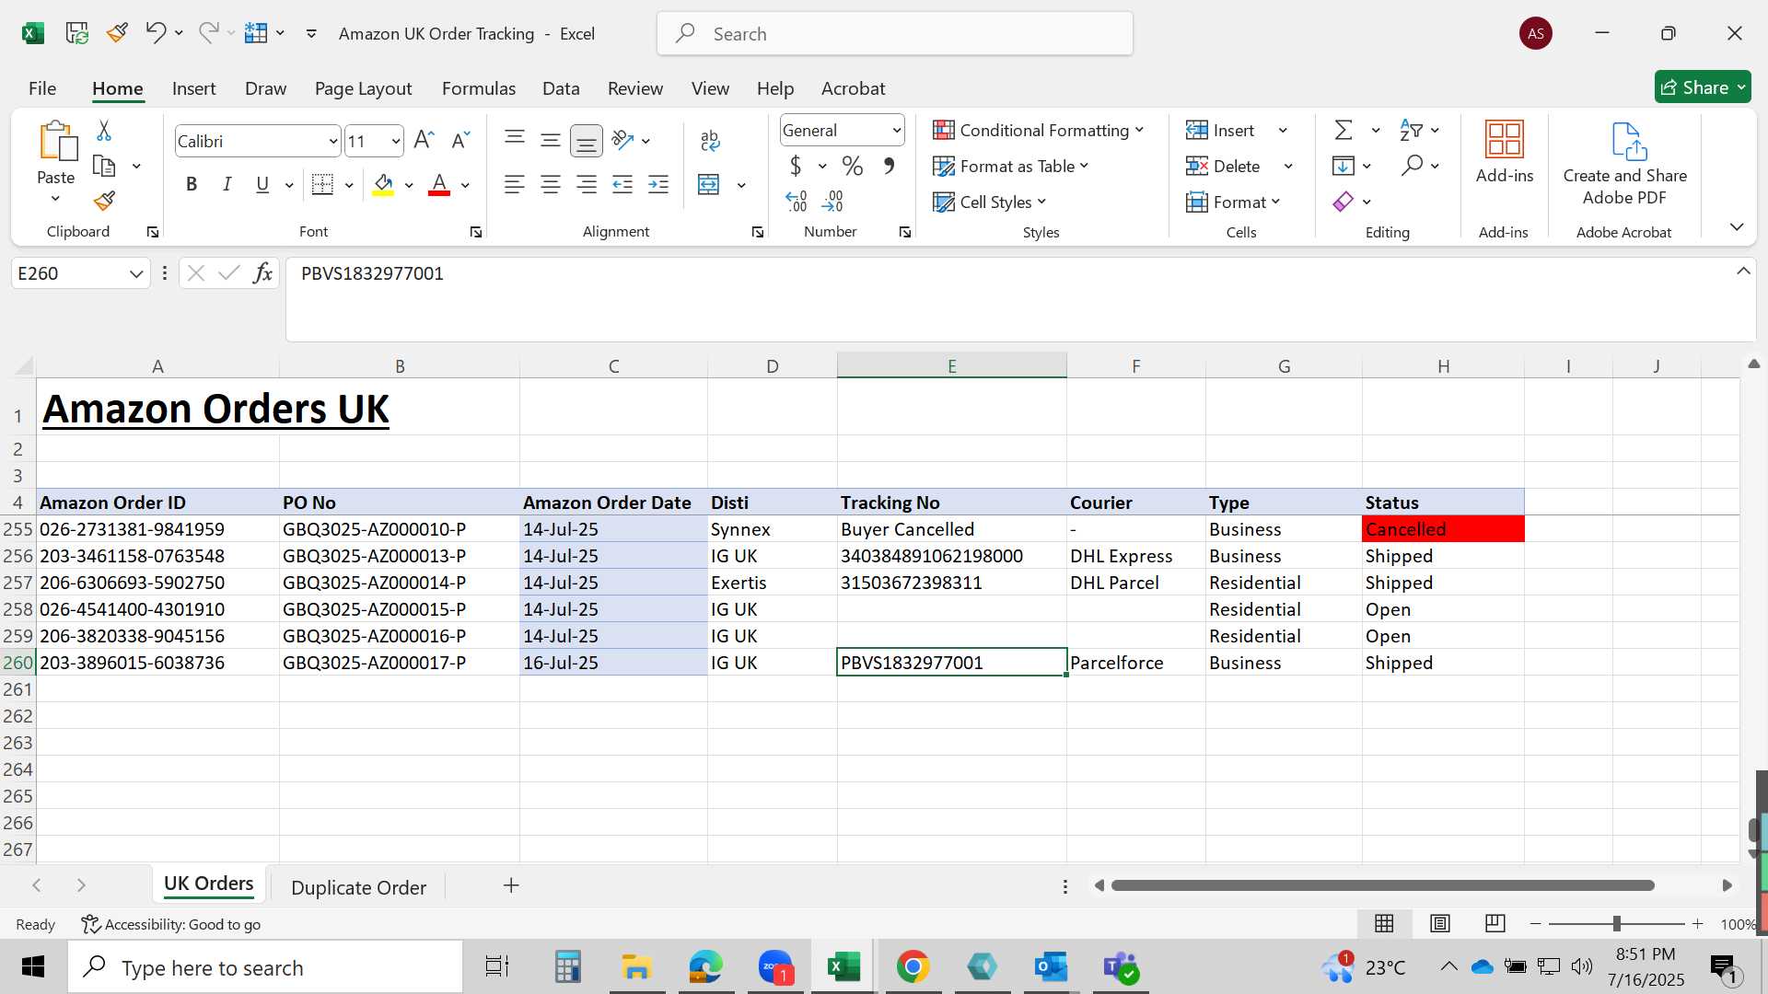Click the yellow Fill Color swatch
The width and height of the screenshot is (1768, 994).
pos(384,184)
